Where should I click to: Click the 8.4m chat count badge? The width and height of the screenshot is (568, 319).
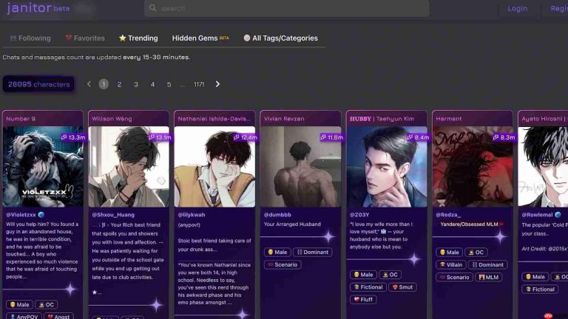418,137
